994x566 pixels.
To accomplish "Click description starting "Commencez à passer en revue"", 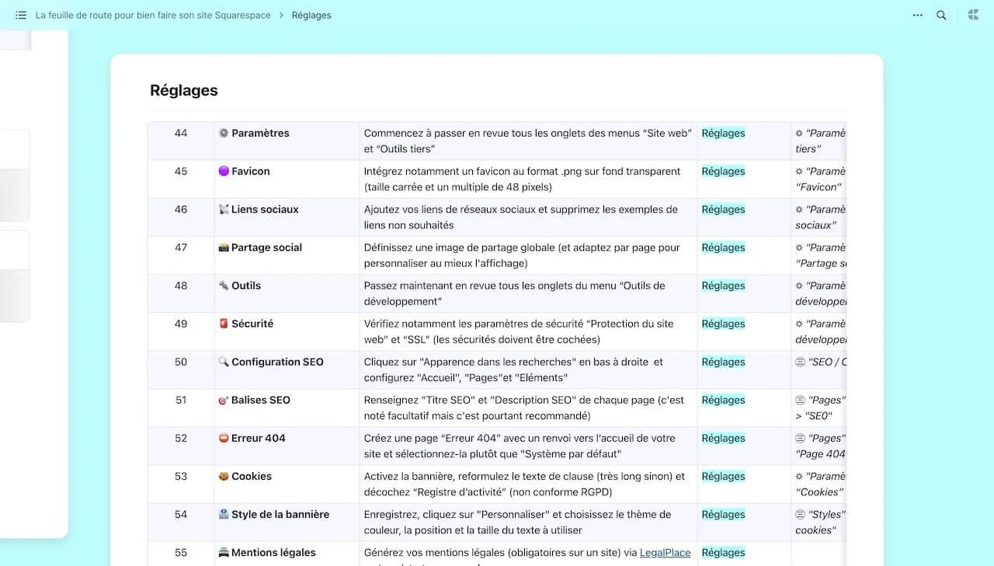I will point(527,141).
